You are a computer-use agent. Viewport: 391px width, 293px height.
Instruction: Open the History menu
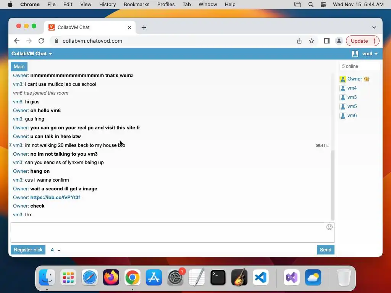click(107, 5)
